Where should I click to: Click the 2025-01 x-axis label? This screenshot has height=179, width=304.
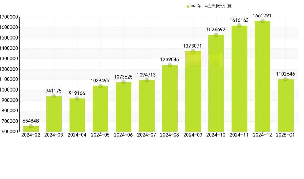click(x=285, y=135)
